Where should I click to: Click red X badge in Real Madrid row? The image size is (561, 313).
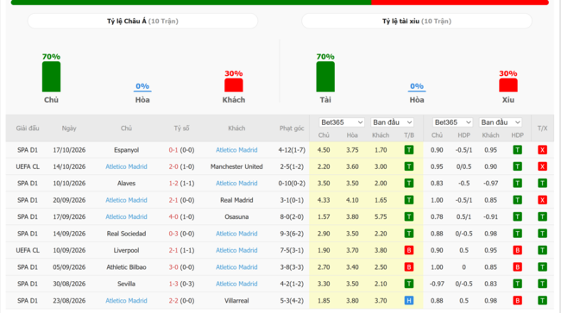(542, 200)
